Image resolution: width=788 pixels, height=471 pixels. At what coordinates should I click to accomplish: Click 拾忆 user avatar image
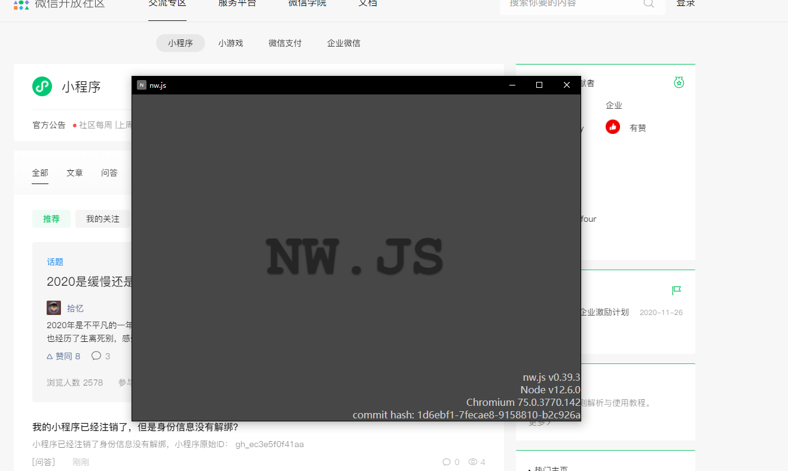54,308
